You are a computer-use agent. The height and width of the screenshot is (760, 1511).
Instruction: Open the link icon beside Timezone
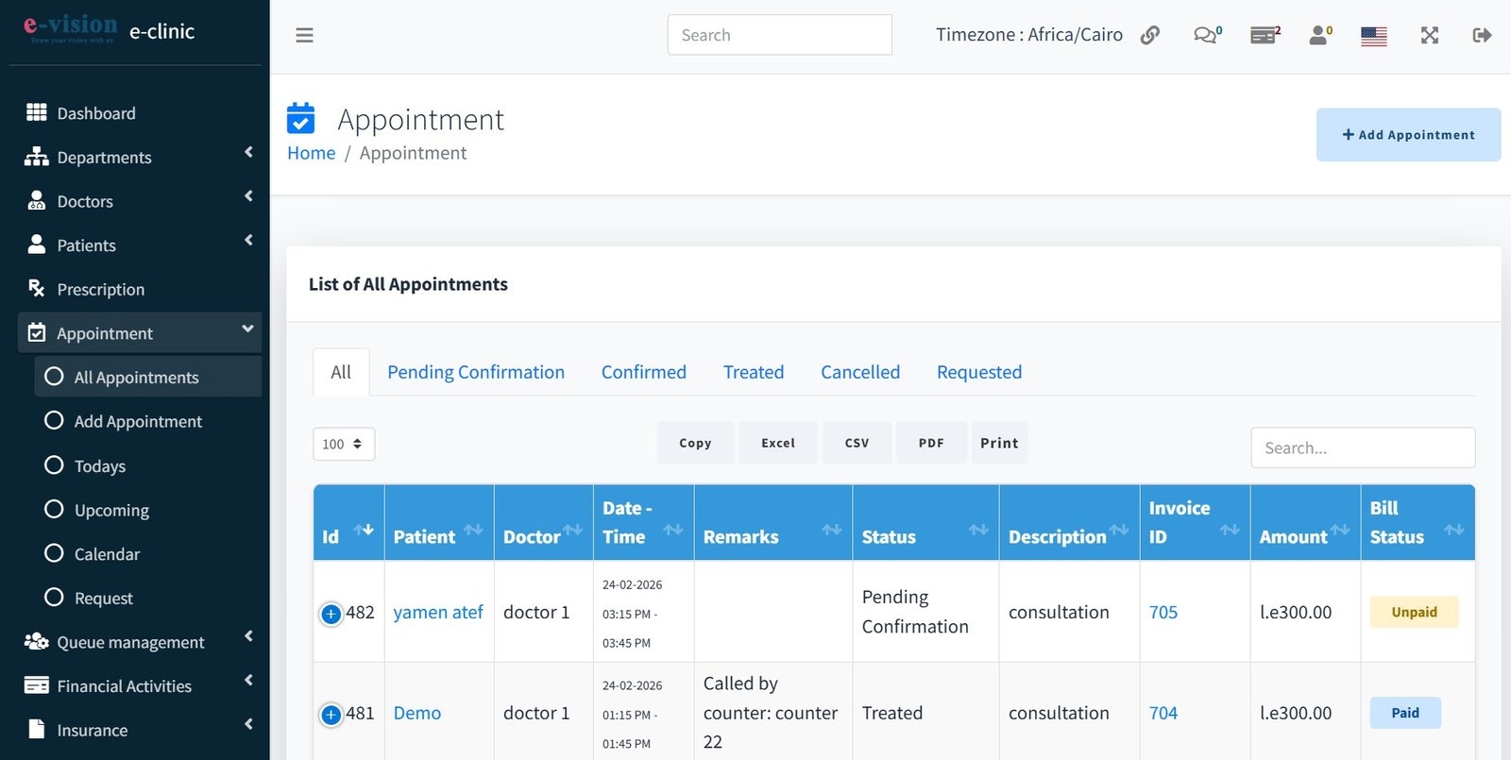[x=1149, y=36]
